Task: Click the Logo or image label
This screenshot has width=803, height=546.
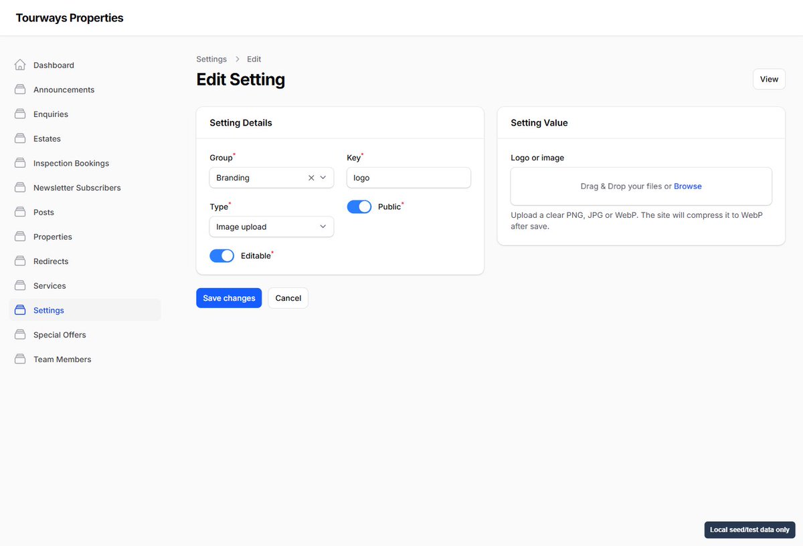Action: click(x=537, y=158)
